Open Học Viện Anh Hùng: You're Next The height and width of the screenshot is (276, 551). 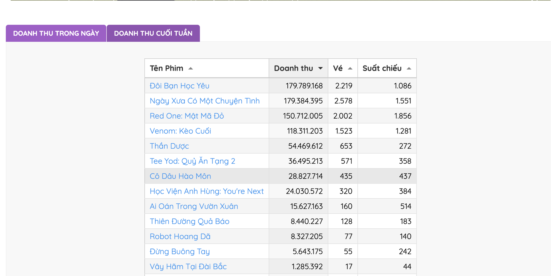[207, 191]
